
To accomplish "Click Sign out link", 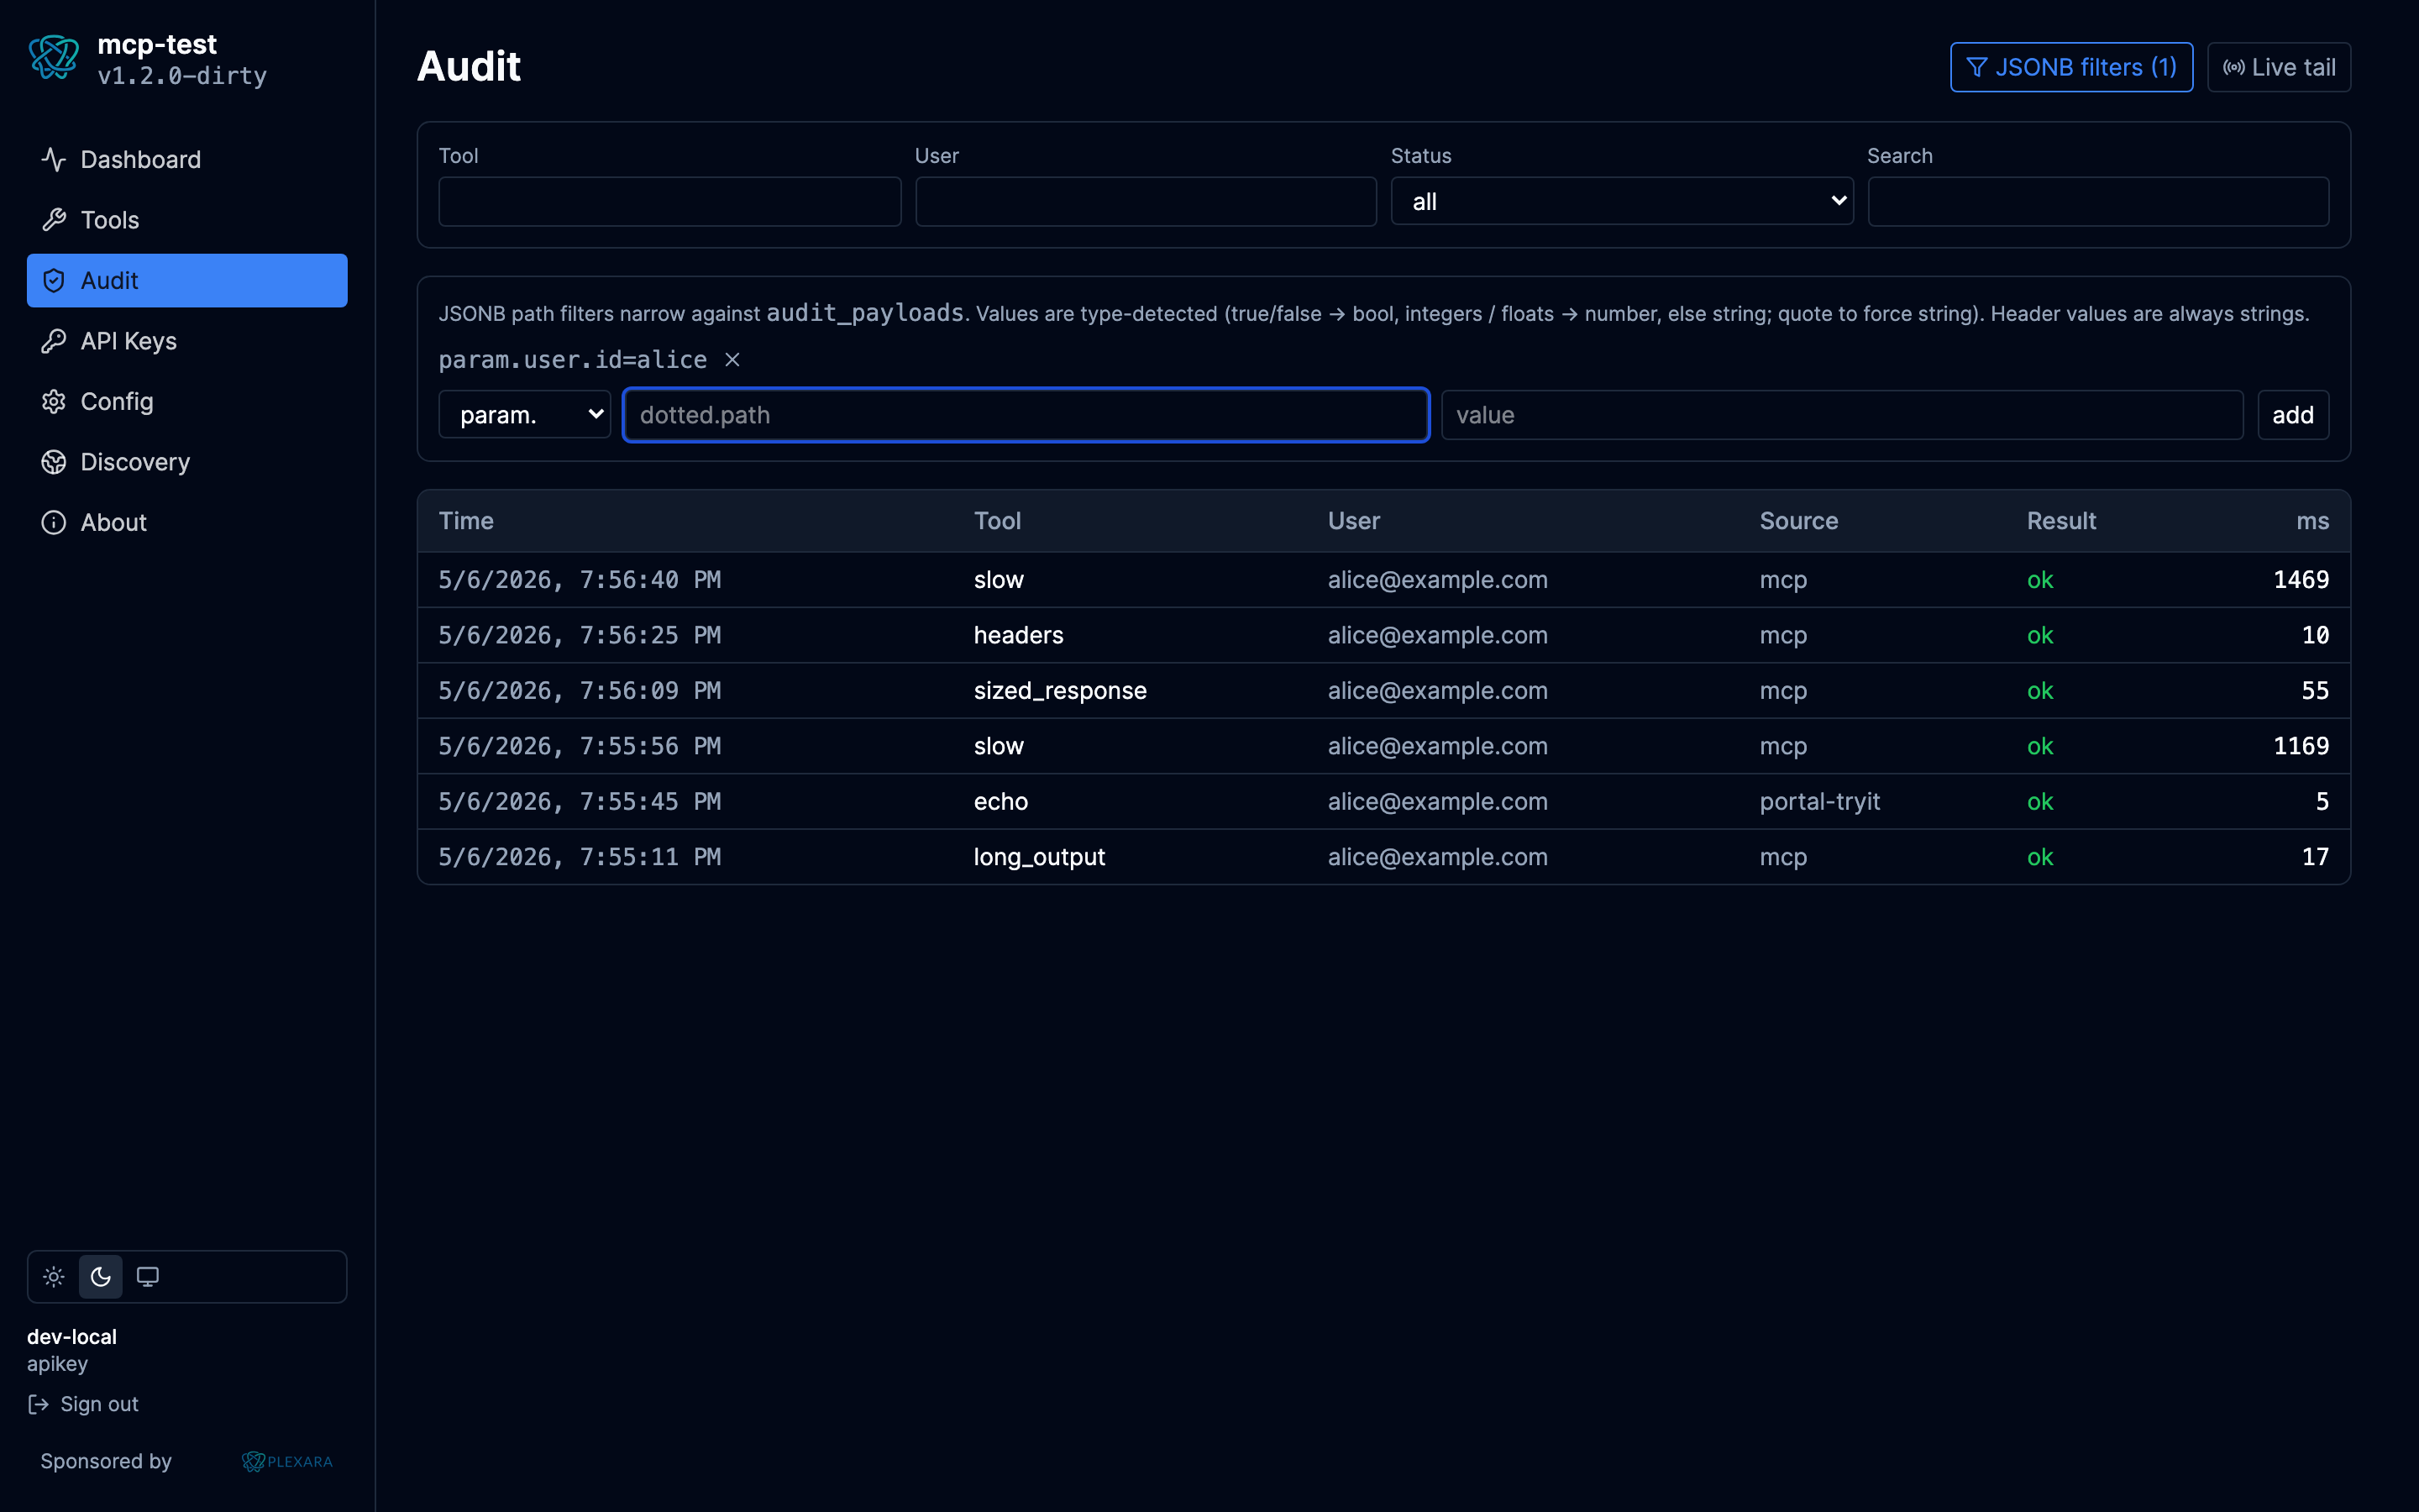I will click(x=83, y=1405).
